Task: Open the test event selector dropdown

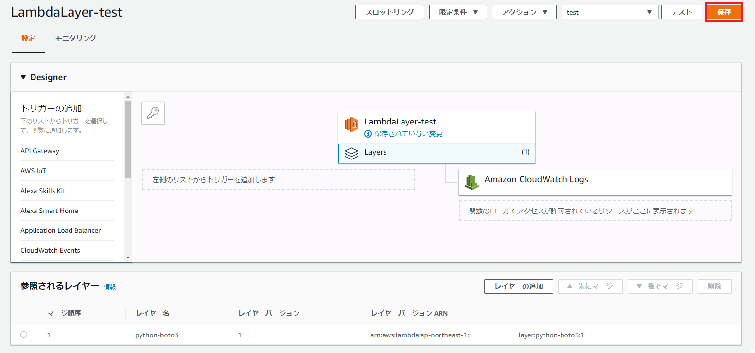Action: (x=610, y=12)
